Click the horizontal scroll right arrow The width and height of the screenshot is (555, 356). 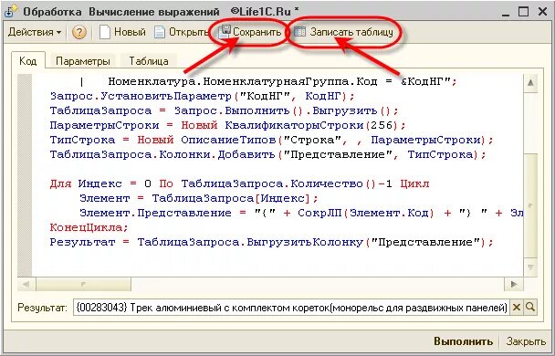coord(514,284)
